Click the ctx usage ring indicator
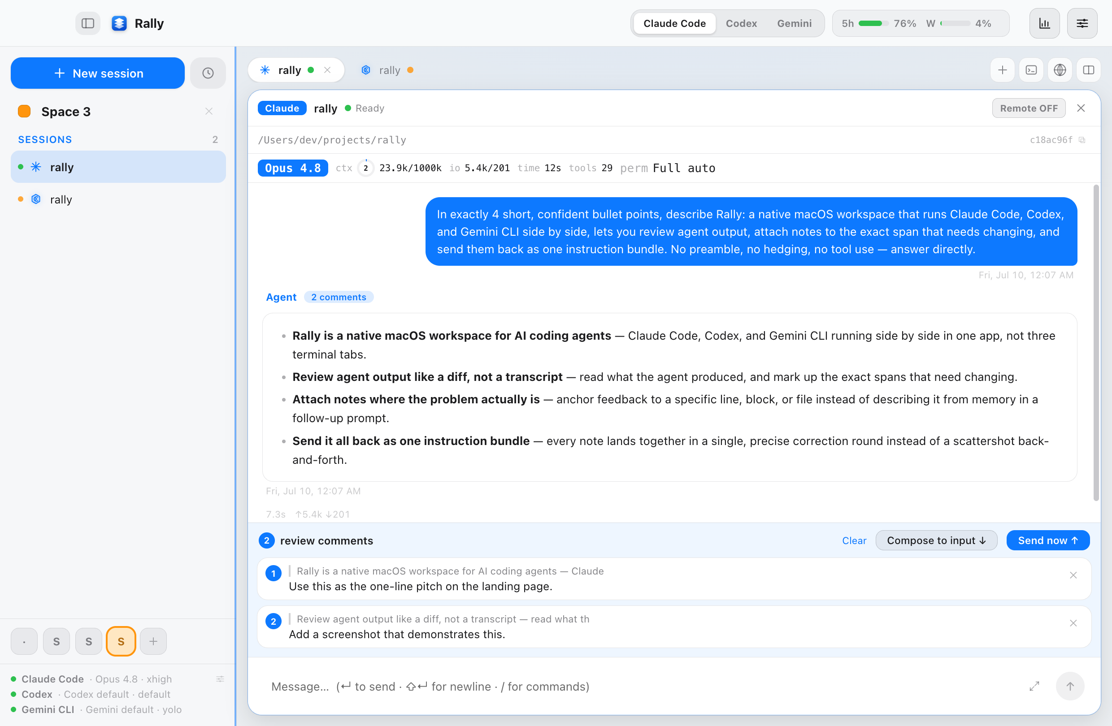Viewport: 1112px width, 726px height. click(365, 168)
